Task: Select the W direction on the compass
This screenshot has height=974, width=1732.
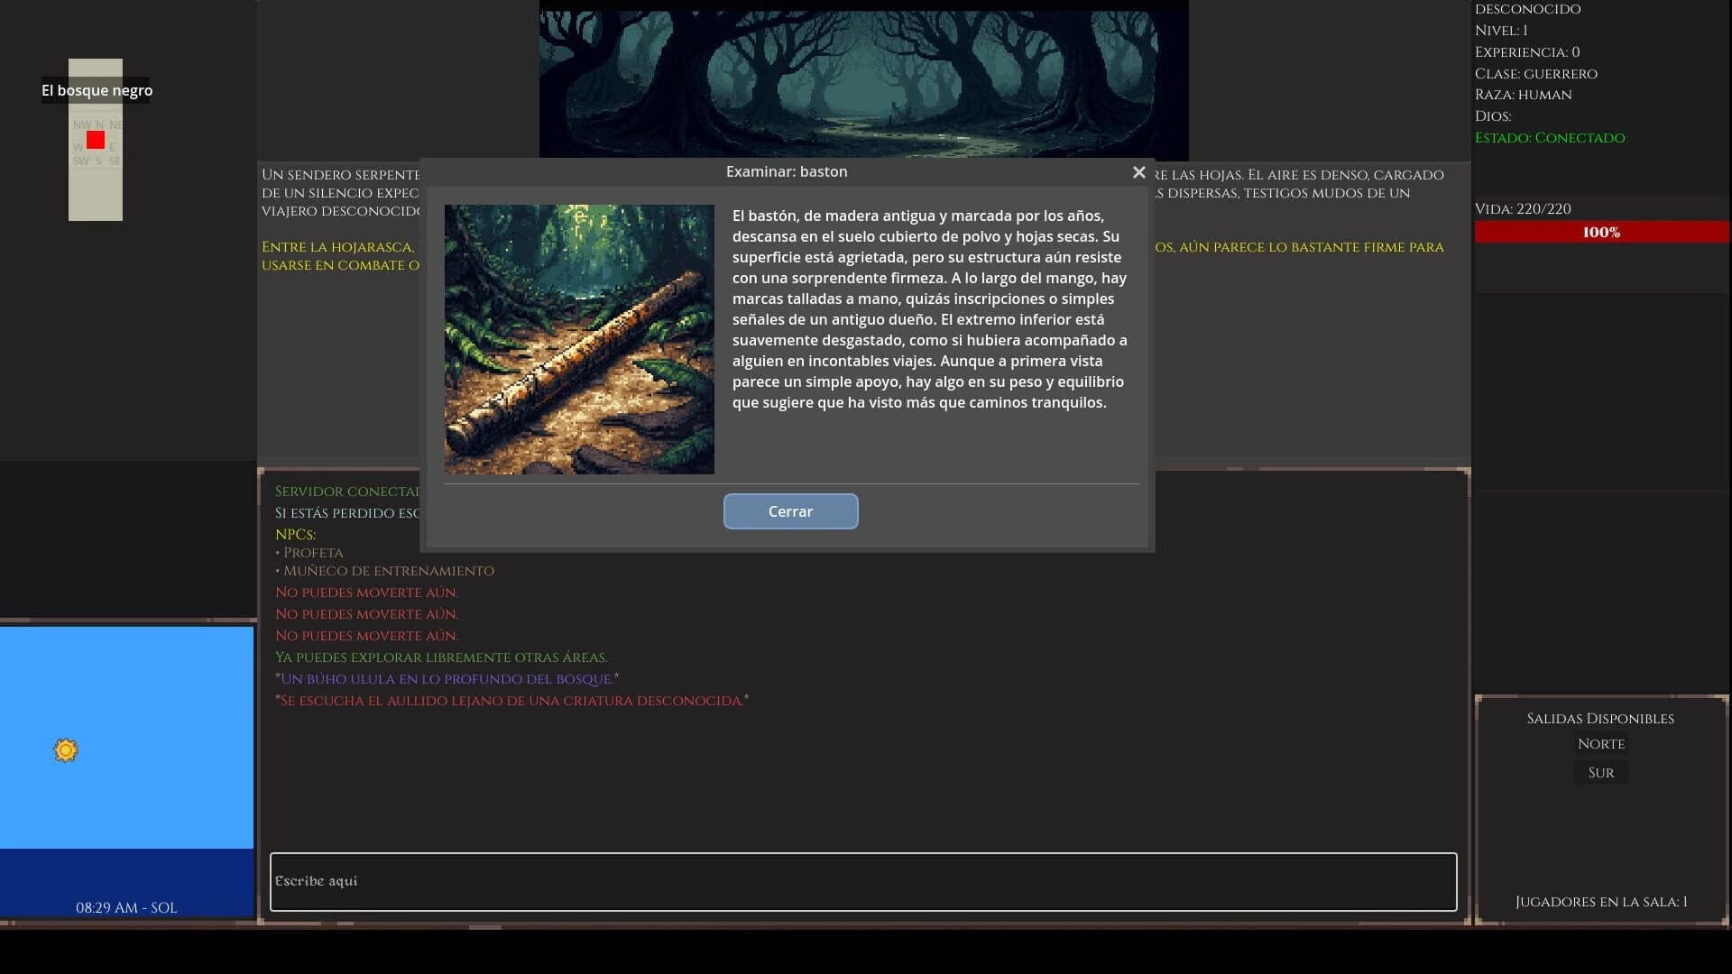Action: point(79,145)
